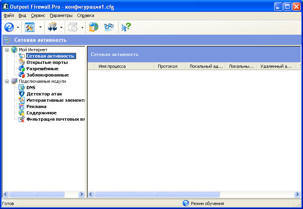Click the DNS plugin globe icon
303x209 pixels.
22,88
